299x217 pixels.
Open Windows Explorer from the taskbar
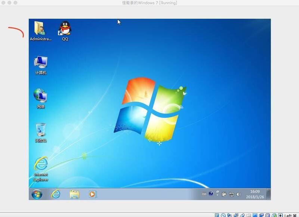(74, 194)
